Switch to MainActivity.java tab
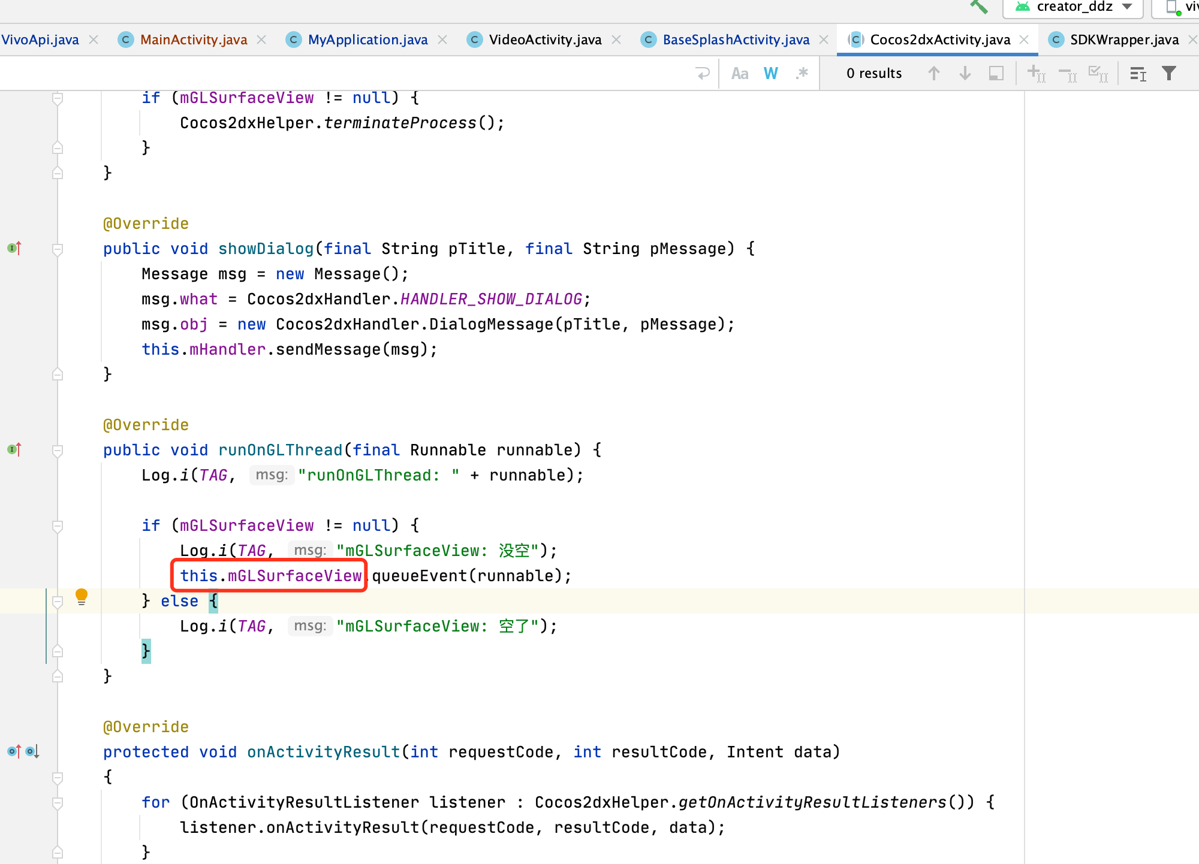 [193, 40]
